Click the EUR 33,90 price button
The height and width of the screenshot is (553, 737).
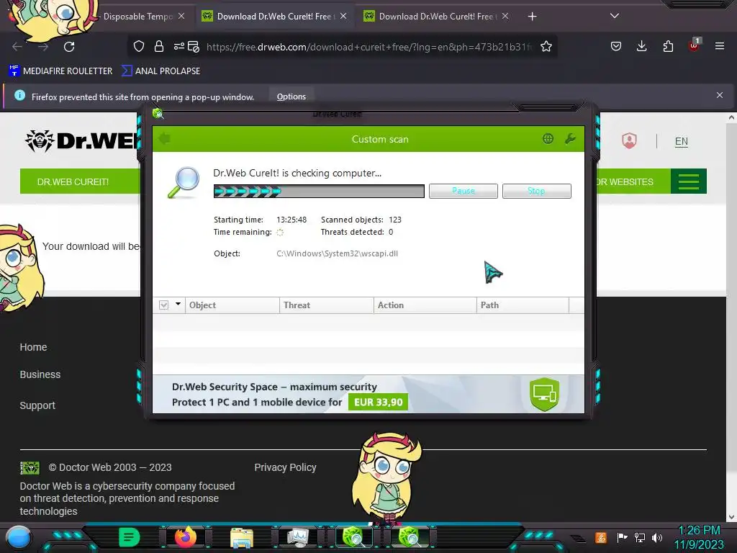point(378,402)
